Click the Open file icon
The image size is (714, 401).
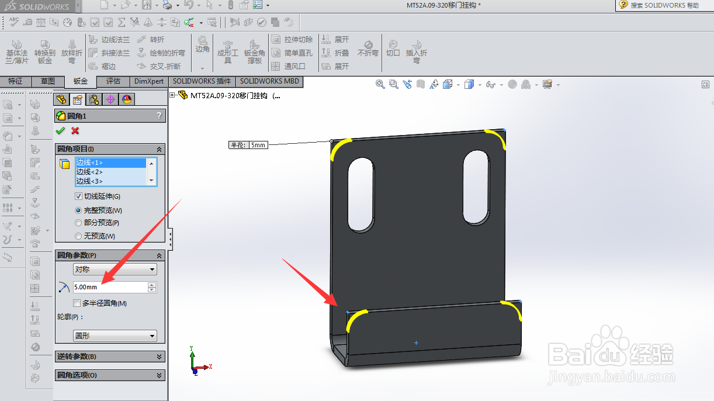click(x=124, y=5)
